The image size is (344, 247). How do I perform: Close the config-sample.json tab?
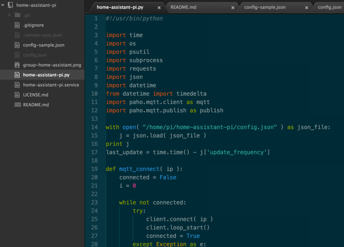coord(307,7)
